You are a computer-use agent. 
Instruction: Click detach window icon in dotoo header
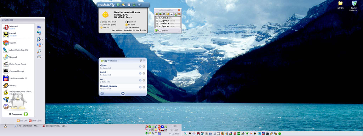point(140,60)
